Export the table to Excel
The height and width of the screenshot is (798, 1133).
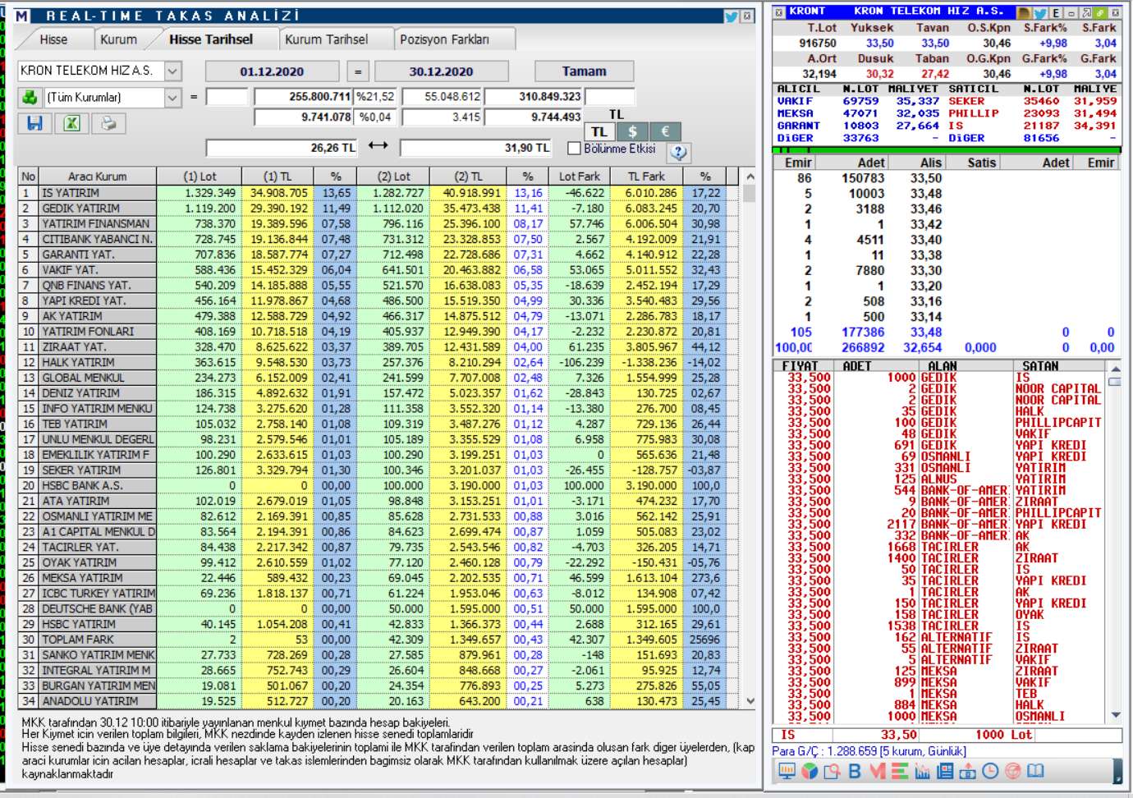pyautogui.click(x=71, y=124)
